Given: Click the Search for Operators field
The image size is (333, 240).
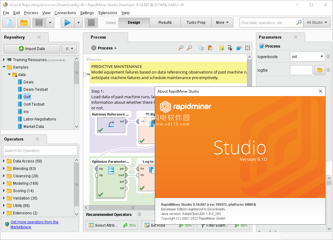Looking at the screenshot, I should [40, 150].
